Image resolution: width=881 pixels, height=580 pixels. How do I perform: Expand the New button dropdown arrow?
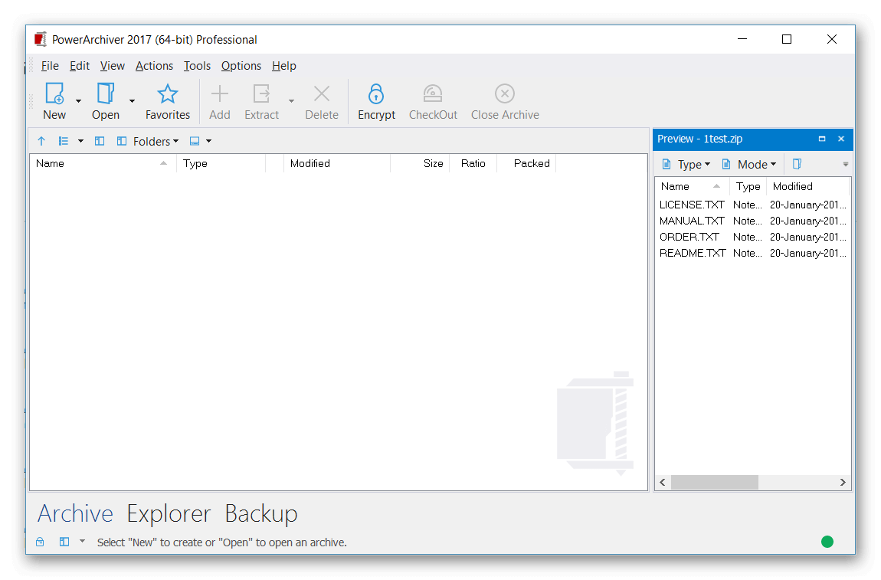point(78,100)
